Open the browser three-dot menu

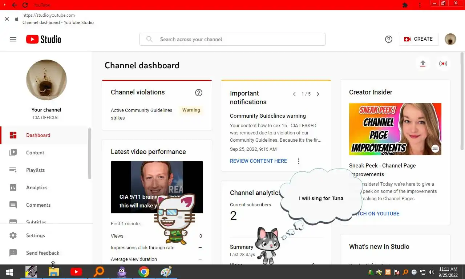click(420, 5)
